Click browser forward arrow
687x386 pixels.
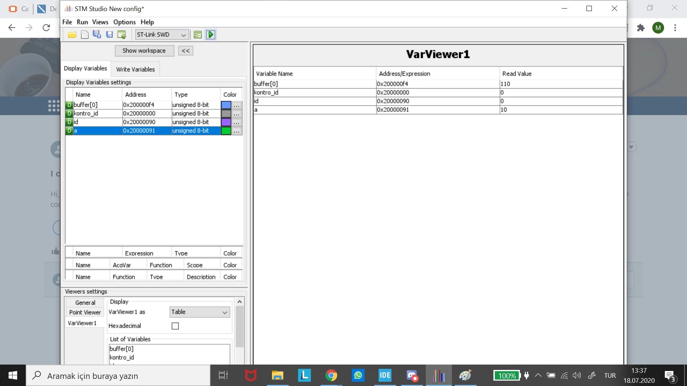coord(29,28)
